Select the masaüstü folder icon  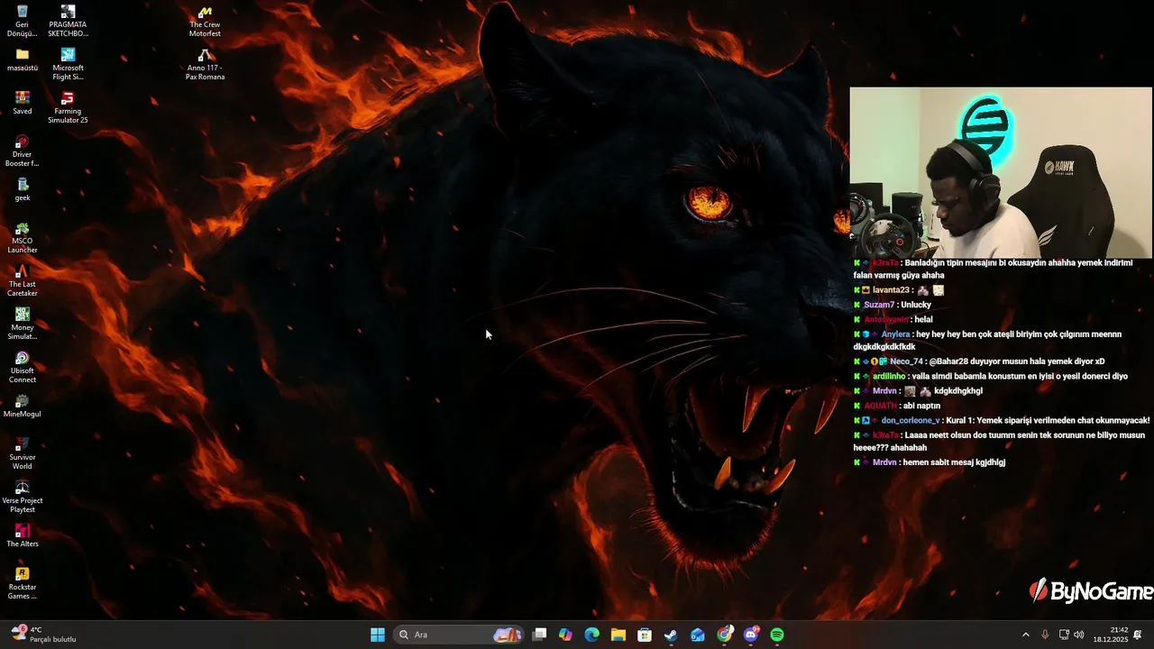(x=23, y=60)
